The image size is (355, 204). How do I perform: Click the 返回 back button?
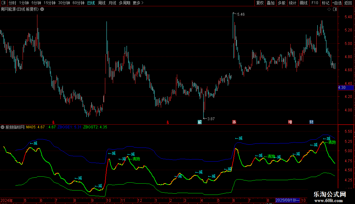pos(348,3)
